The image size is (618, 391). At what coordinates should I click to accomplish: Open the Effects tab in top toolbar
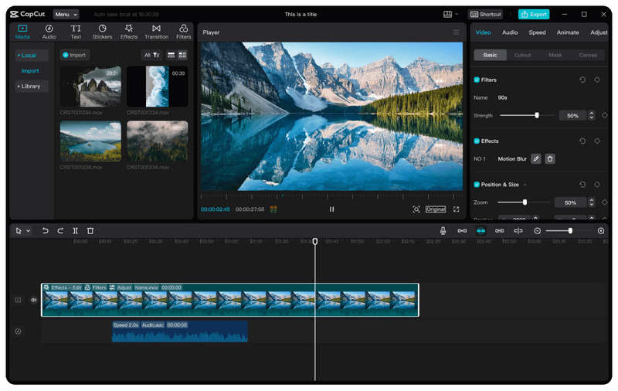coord(129,32)
